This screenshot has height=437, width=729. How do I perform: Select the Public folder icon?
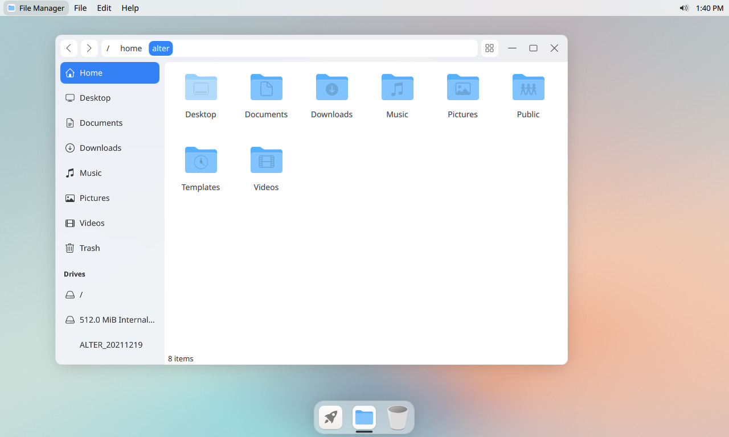[x=529, y=87]
